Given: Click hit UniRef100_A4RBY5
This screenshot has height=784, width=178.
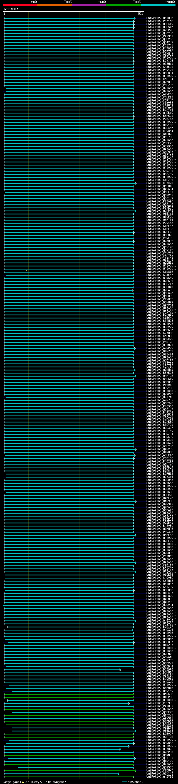Looking at the screenshot, I should [159, 113].
